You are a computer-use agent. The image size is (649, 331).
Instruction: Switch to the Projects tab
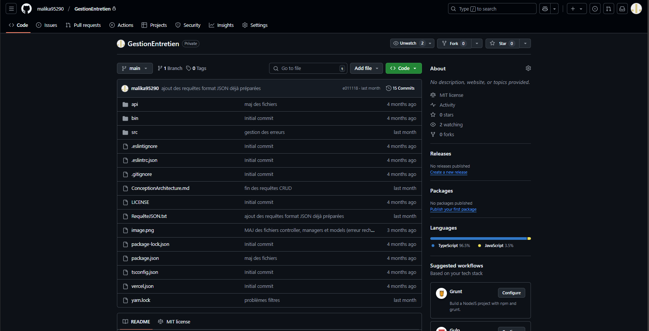pos(154,25)
